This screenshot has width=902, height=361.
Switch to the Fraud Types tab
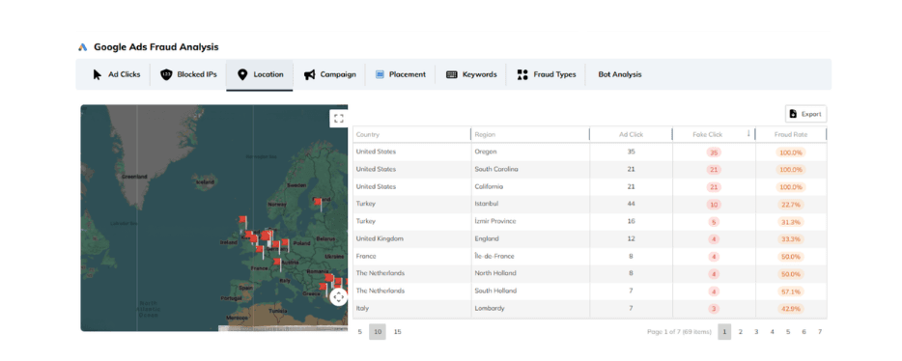coord(546,74)
